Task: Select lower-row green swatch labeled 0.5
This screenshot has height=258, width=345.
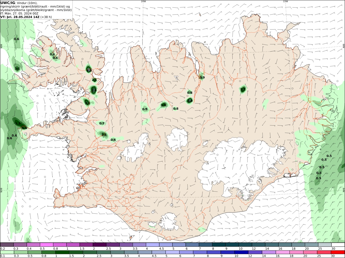Action: 34,252
